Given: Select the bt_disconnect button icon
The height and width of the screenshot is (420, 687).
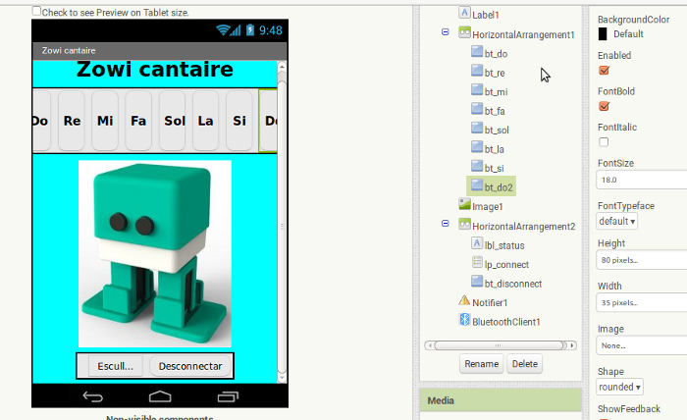Looking at the screenshot, I should (477, 283).
